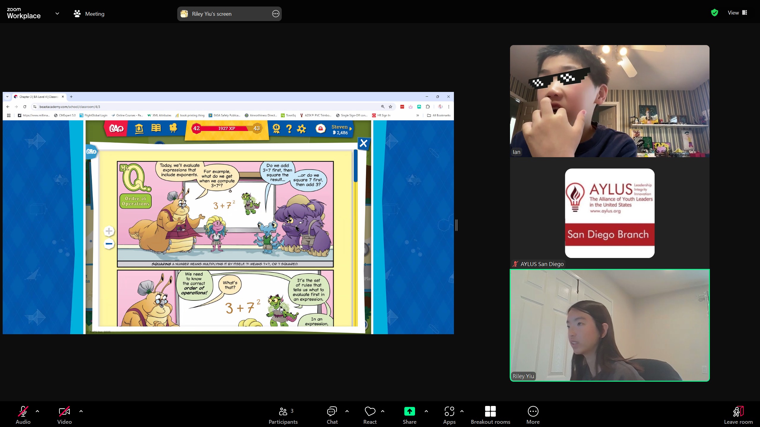This screenshot has height=427, width=760.
Task: Click the green encryption shield icon
Action: click(x=715, y=12)
